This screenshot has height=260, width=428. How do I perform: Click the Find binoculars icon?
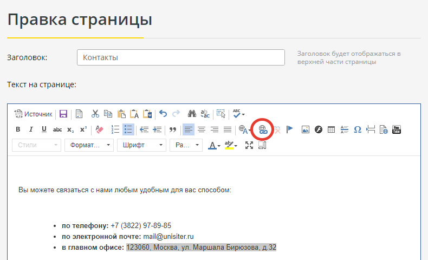pyautogui.click(x=192, y=114)
